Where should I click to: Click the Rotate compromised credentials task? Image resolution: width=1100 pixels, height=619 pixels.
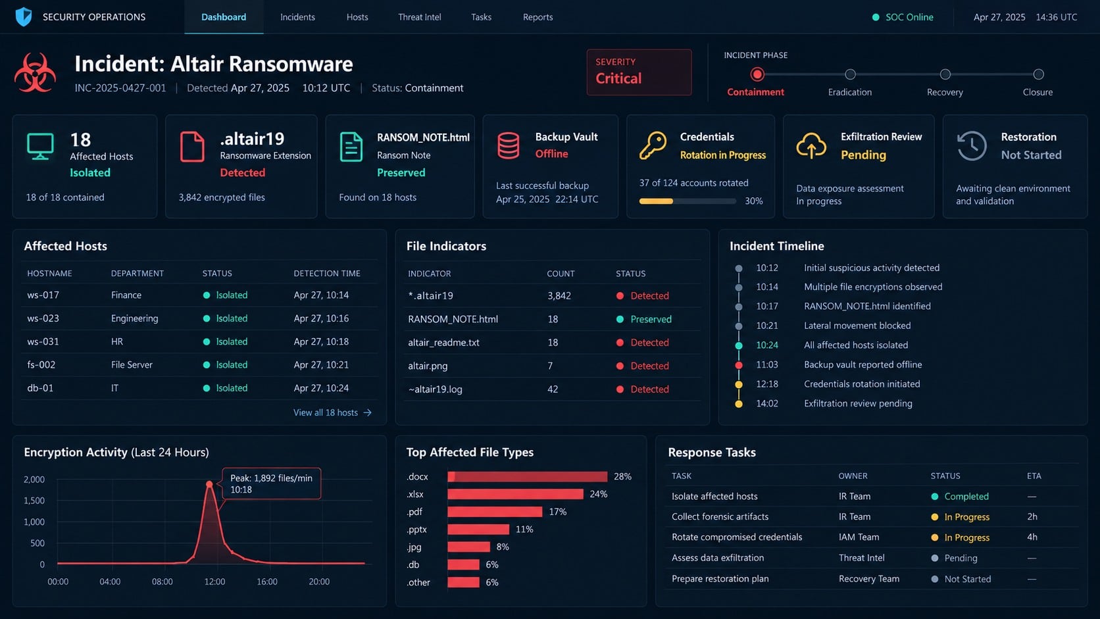[737, 537]
